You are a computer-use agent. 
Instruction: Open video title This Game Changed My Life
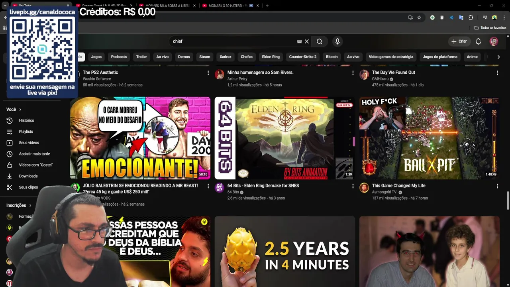(398, 186)
